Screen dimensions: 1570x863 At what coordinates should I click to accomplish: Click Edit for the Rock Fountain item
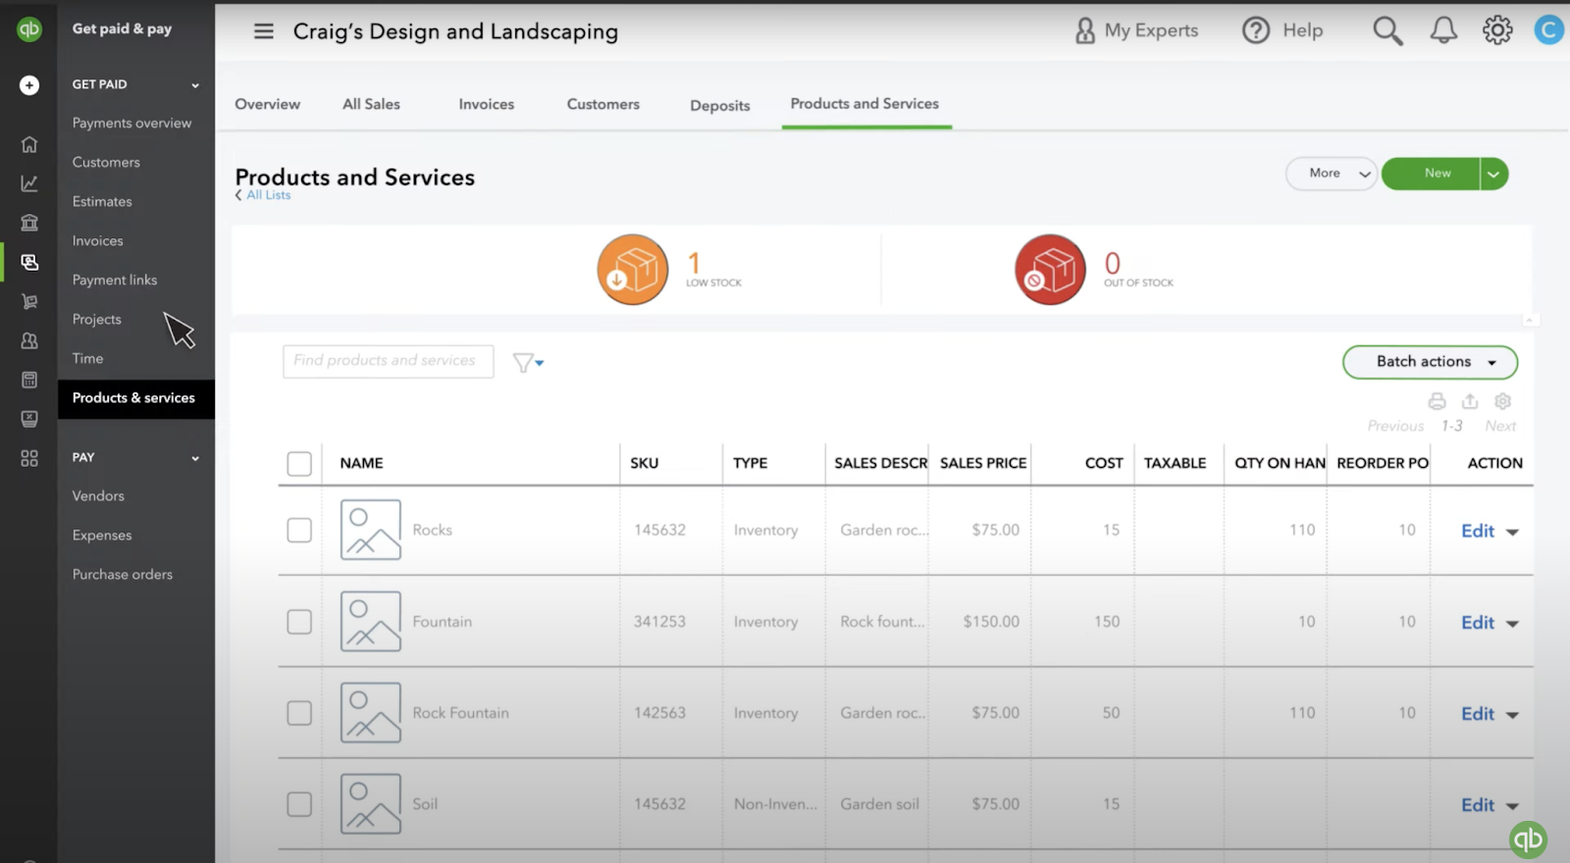click(x=1477, y=714)
